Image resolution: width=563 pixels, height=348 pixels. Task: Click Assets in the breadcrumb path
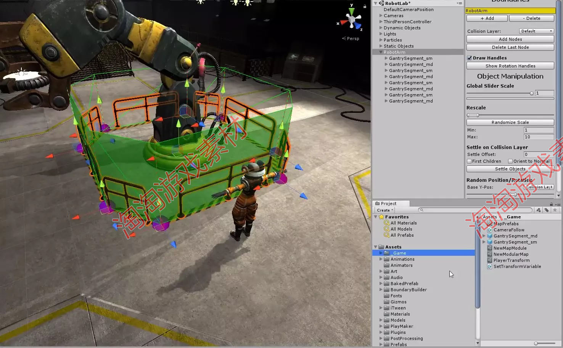click(490, 217)
